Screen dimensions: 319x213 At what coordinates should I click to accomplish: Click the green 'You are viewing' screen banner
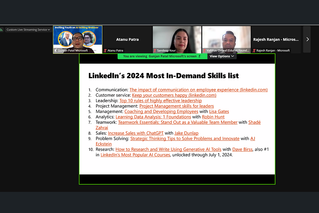[x=162, y=56]
